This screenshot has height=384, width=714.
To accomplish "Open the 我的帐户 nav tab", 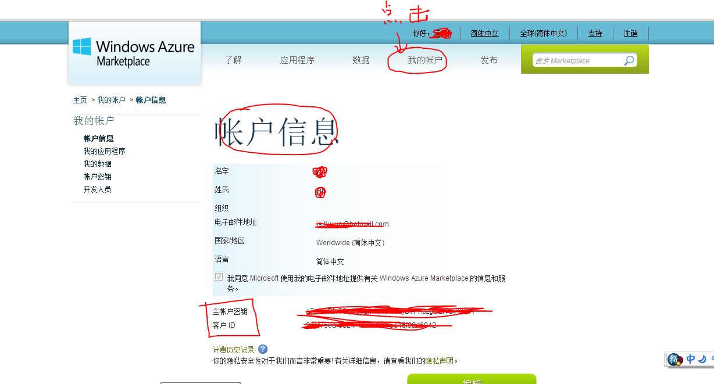I will pos(425,60).
